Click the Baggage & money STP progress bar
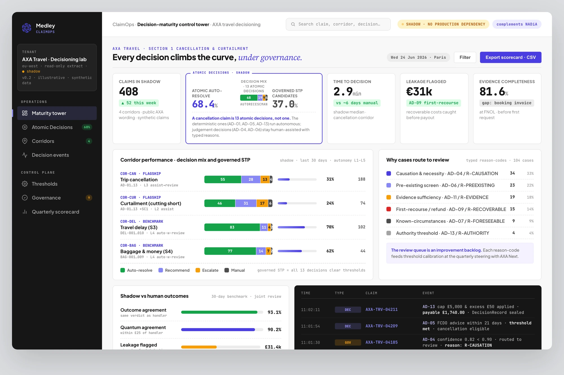 297,251
